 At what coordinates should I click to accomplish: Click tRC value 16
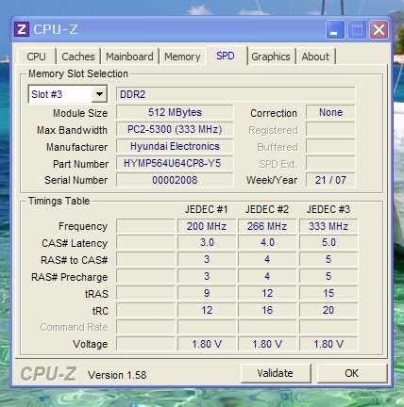click(267, 310)
